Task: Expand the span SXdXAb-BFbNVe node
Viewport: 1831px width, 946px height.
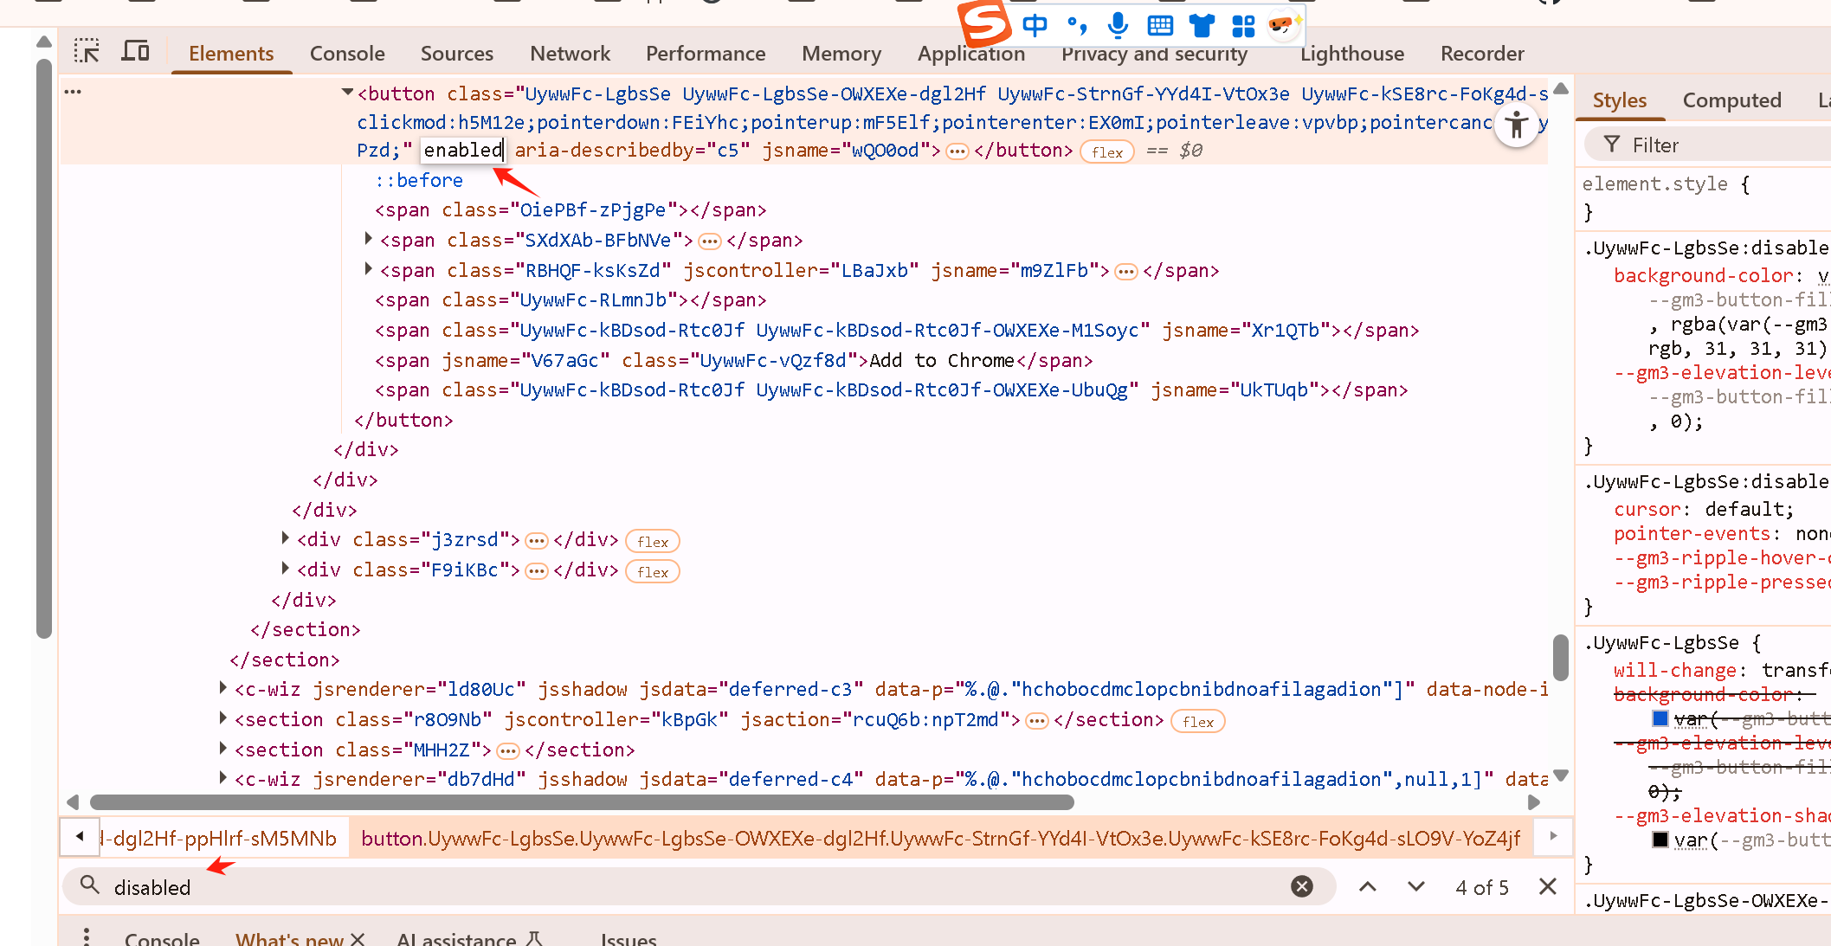Action: click(x=369, y=240)
